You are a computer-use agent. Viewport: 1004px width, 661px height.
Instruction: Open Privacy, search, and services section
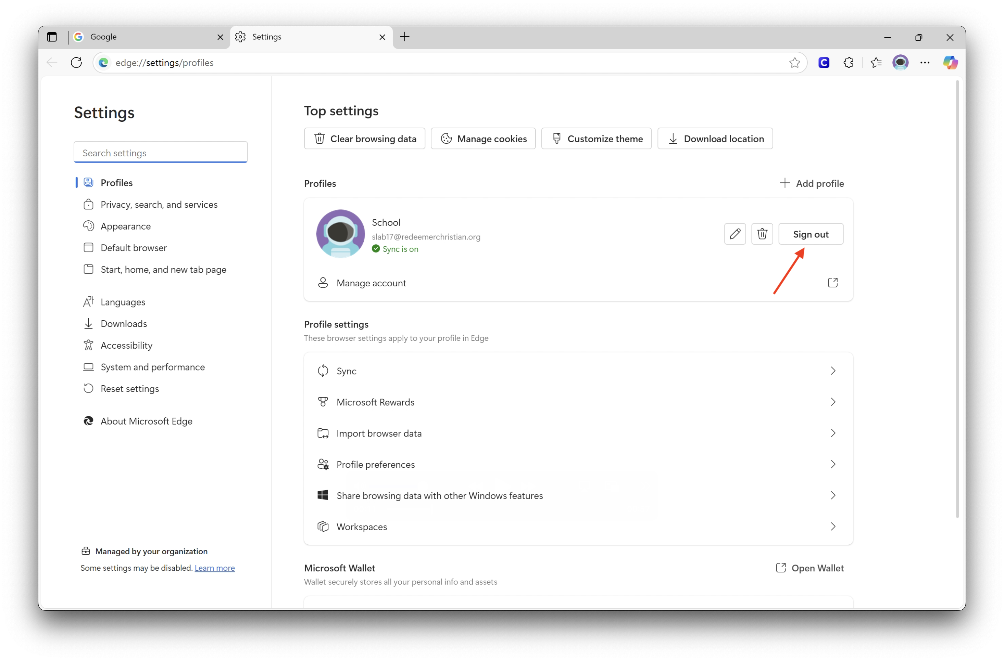pyautogui.click(x=159, y=205)
